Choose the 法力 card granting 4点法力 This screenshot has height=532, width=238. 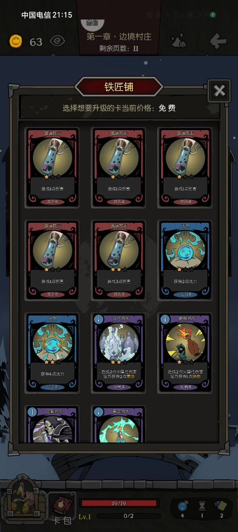coord(52,353)
